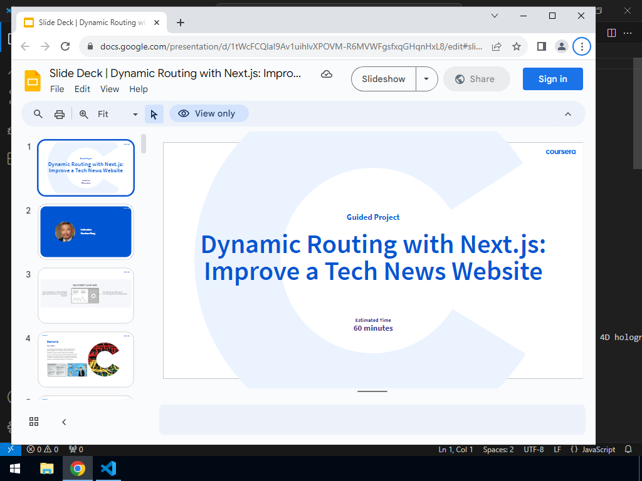Viewport: 642px width, 481px height.
Task: Open the Fit zoom level dropdown
Action: point(117,114)
